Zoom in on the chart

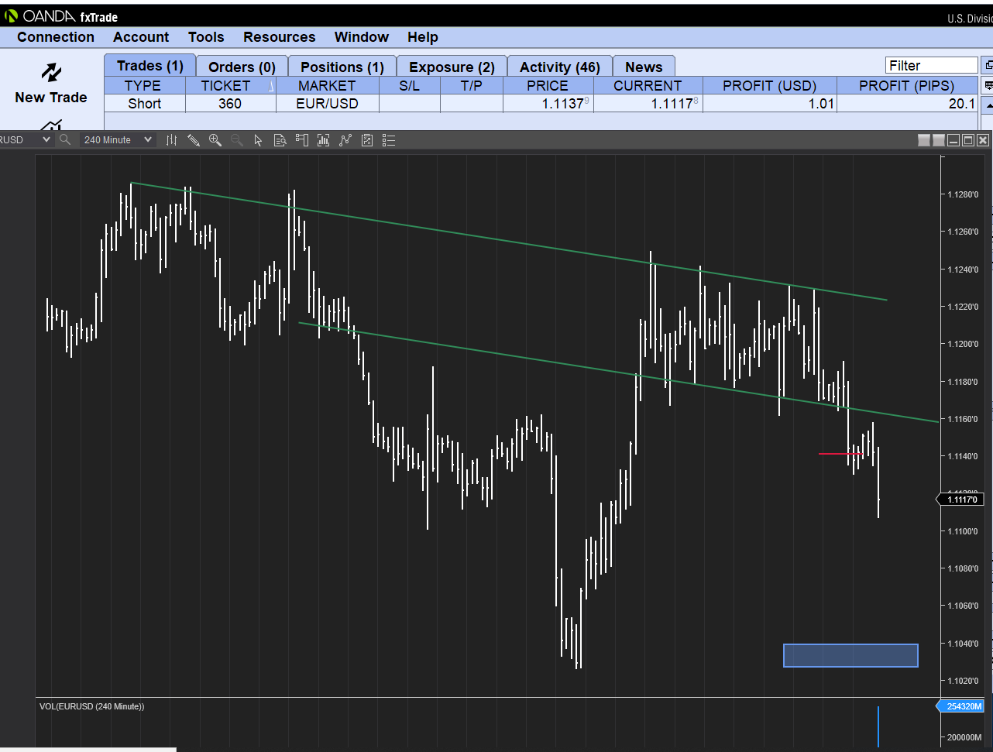215,139
